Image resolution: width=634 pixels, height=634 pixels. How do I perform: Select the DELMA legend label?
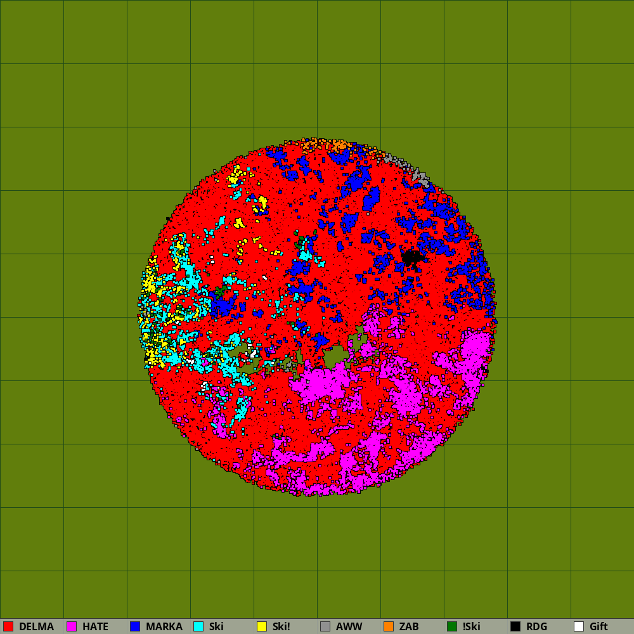(x=36, y=626)
